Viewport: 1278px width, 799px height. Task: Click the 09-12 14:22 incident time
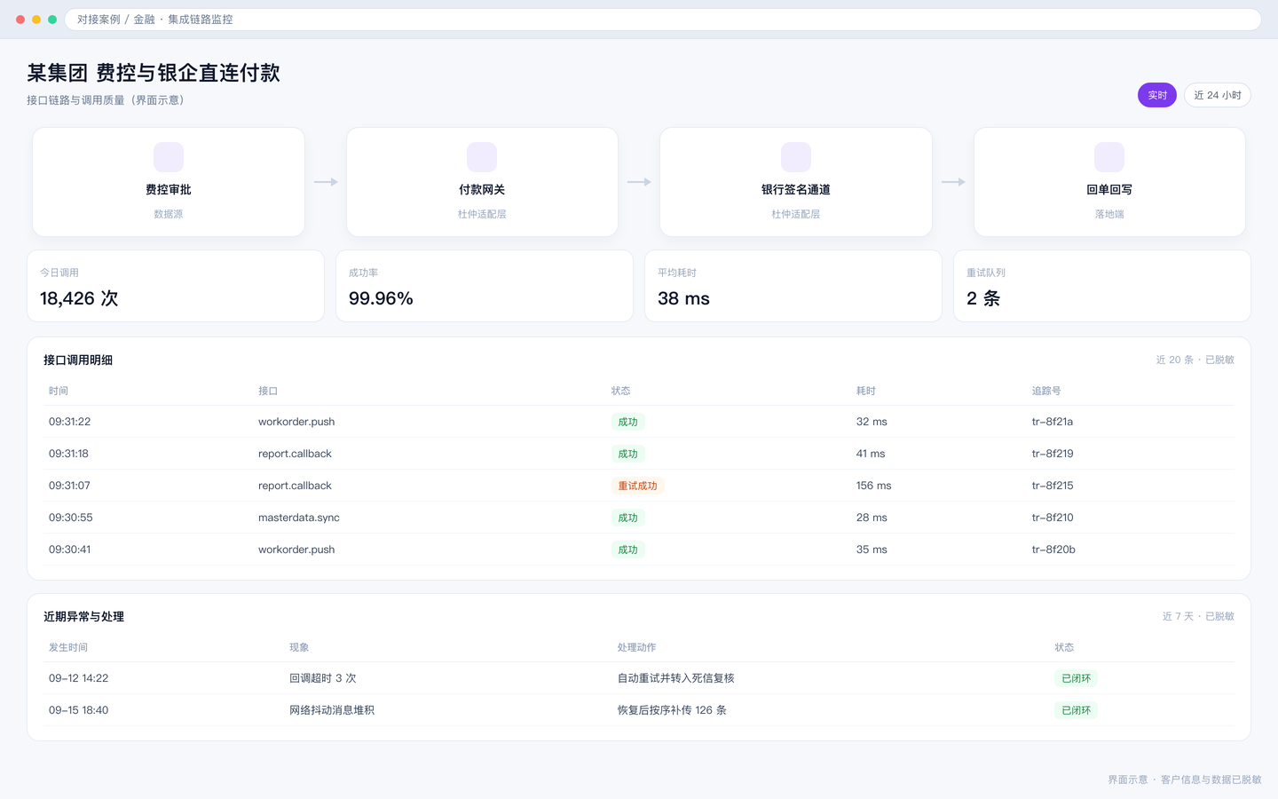coord(78,678)
